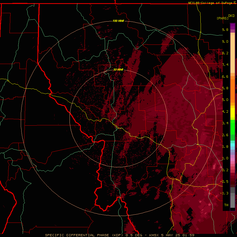Click the 9.0 value on the color scale
This screenshot has width=237, height=237.
click(225, 41)
